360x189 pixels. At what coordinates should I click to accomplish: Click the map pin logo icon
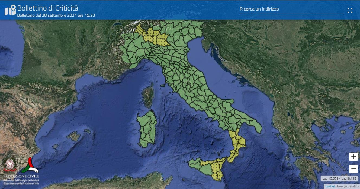(10, 10)
